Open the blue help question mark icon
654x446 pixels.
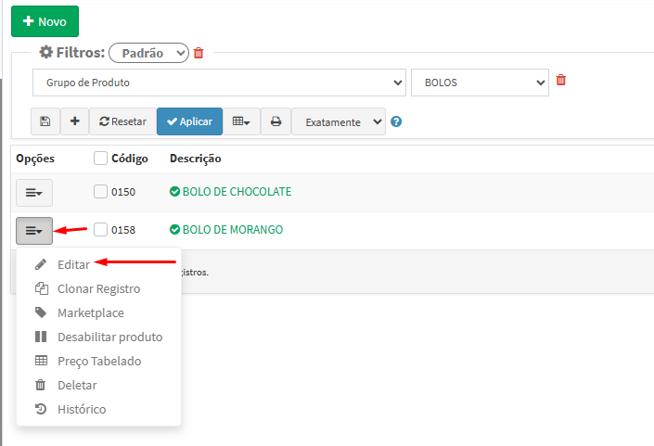pos(396,121)
